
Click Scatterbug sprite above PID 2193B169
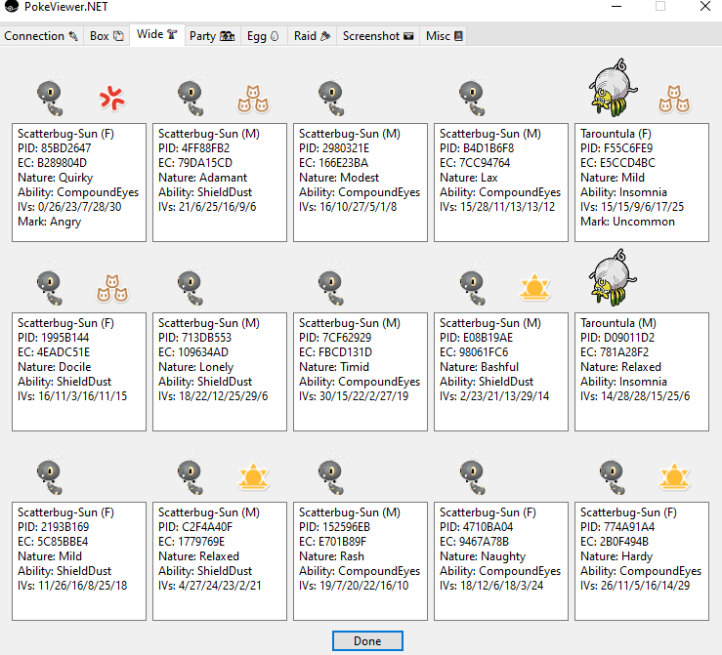50,474
